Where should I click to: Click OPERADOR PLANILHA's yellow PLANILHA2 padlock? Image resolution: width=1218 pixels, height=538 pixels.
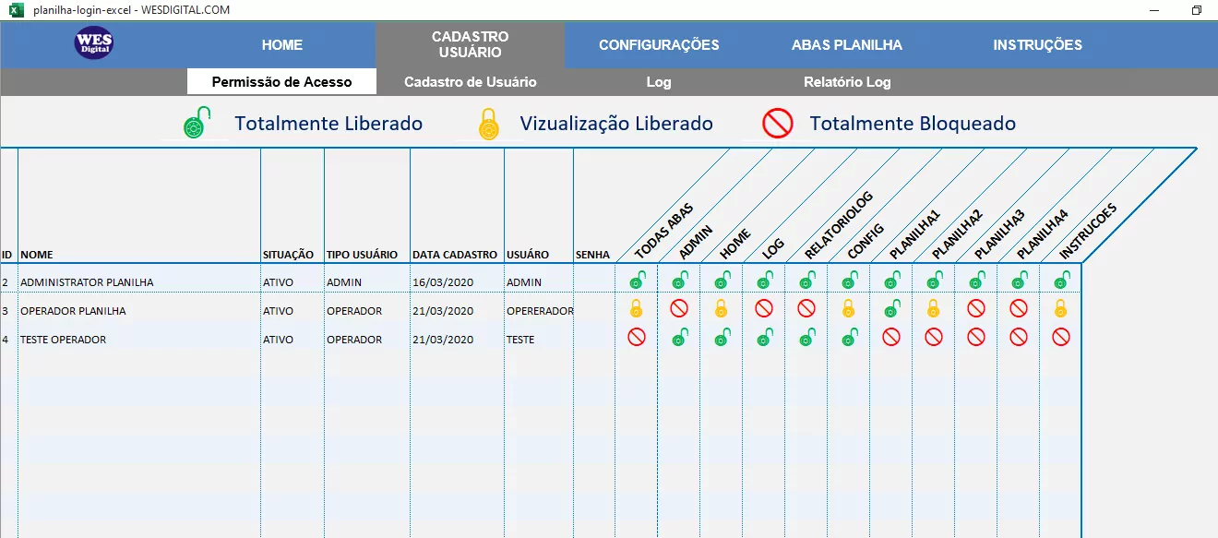[x=933, y=308]
